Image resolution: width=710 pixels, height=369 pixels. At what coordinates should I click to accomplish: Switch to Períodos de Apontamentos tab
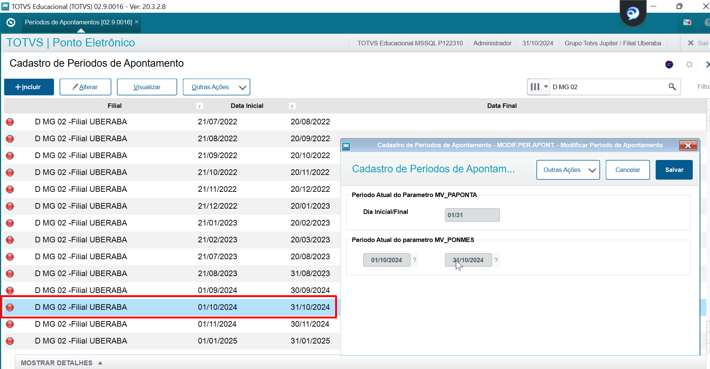pos(78,22)
